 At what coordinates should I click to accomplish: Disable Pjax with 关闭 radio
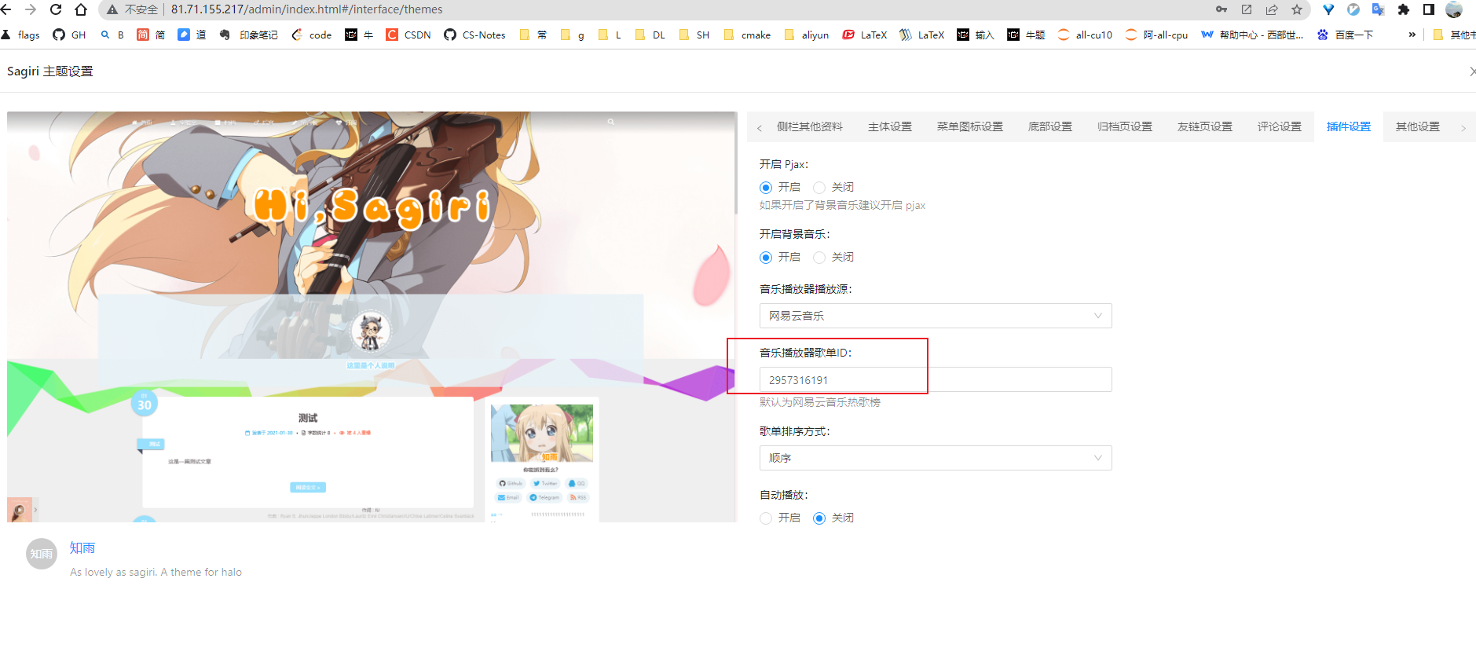click(x=819, y=188)
